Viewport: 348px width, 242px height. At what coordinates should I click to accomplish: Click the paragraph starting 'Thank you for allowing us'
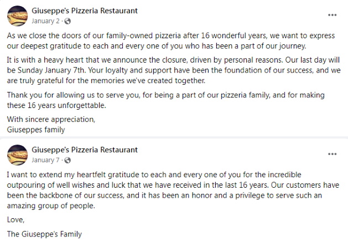point(165,100)
